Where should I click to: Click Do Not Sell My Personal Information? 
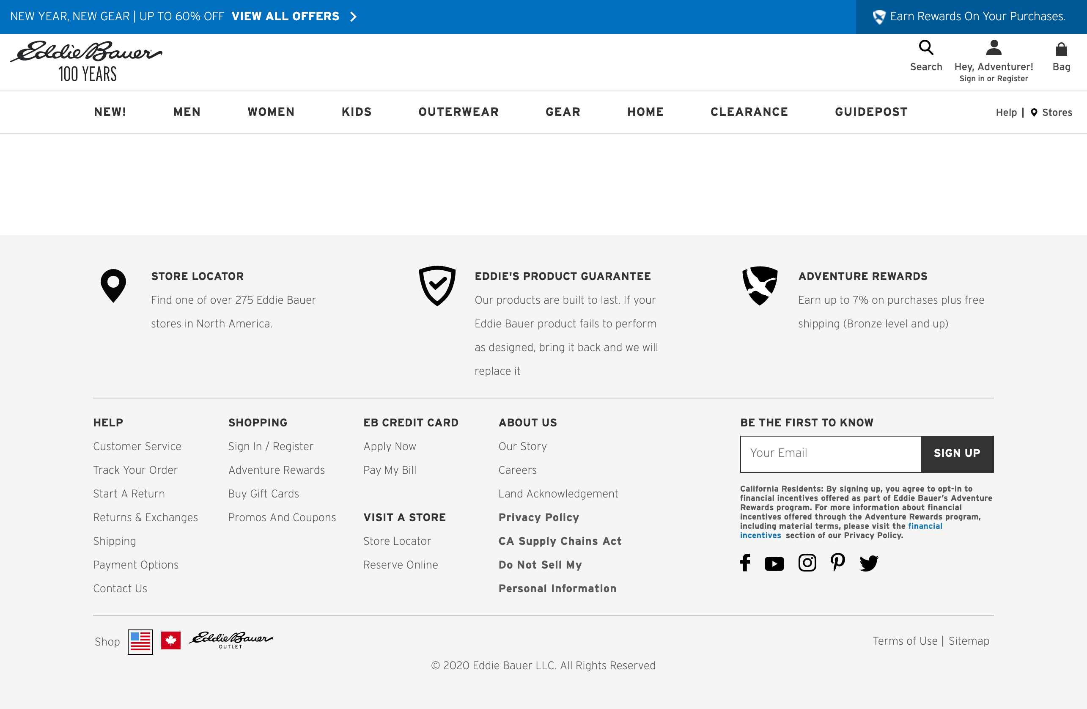[557, 577]
